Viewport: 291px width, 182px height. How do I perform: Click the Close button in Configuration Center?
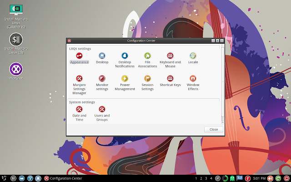214,129
